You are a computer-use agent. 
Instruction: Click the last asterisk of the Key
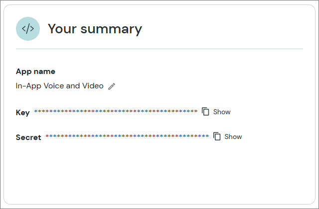(x=196, y=111)
